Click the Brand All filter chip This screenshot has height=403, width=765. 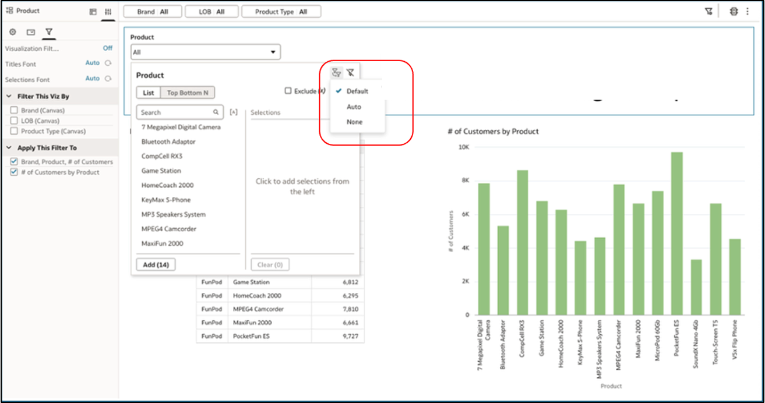click(153, 12)
